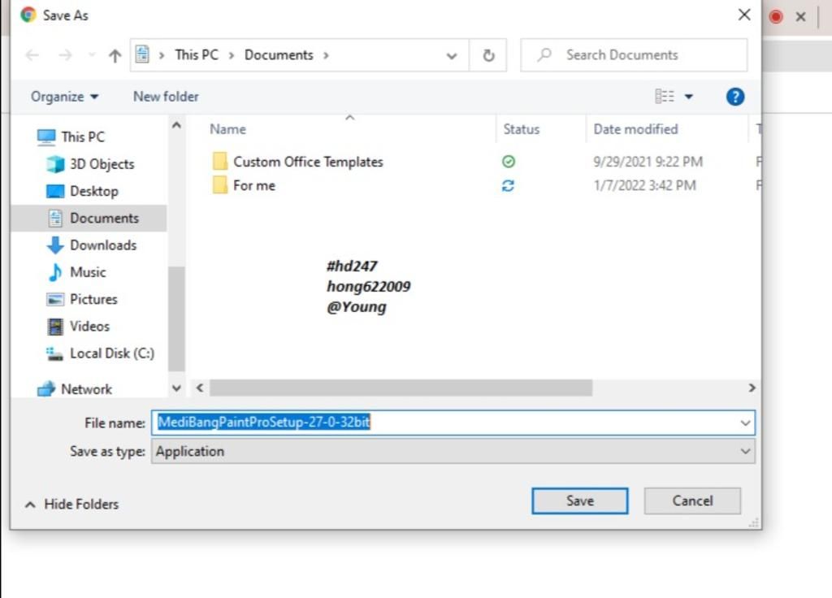Open the Organize menu
Image resolution: width=832 pixels, height=598 pixels.
(x=65, y=97)
